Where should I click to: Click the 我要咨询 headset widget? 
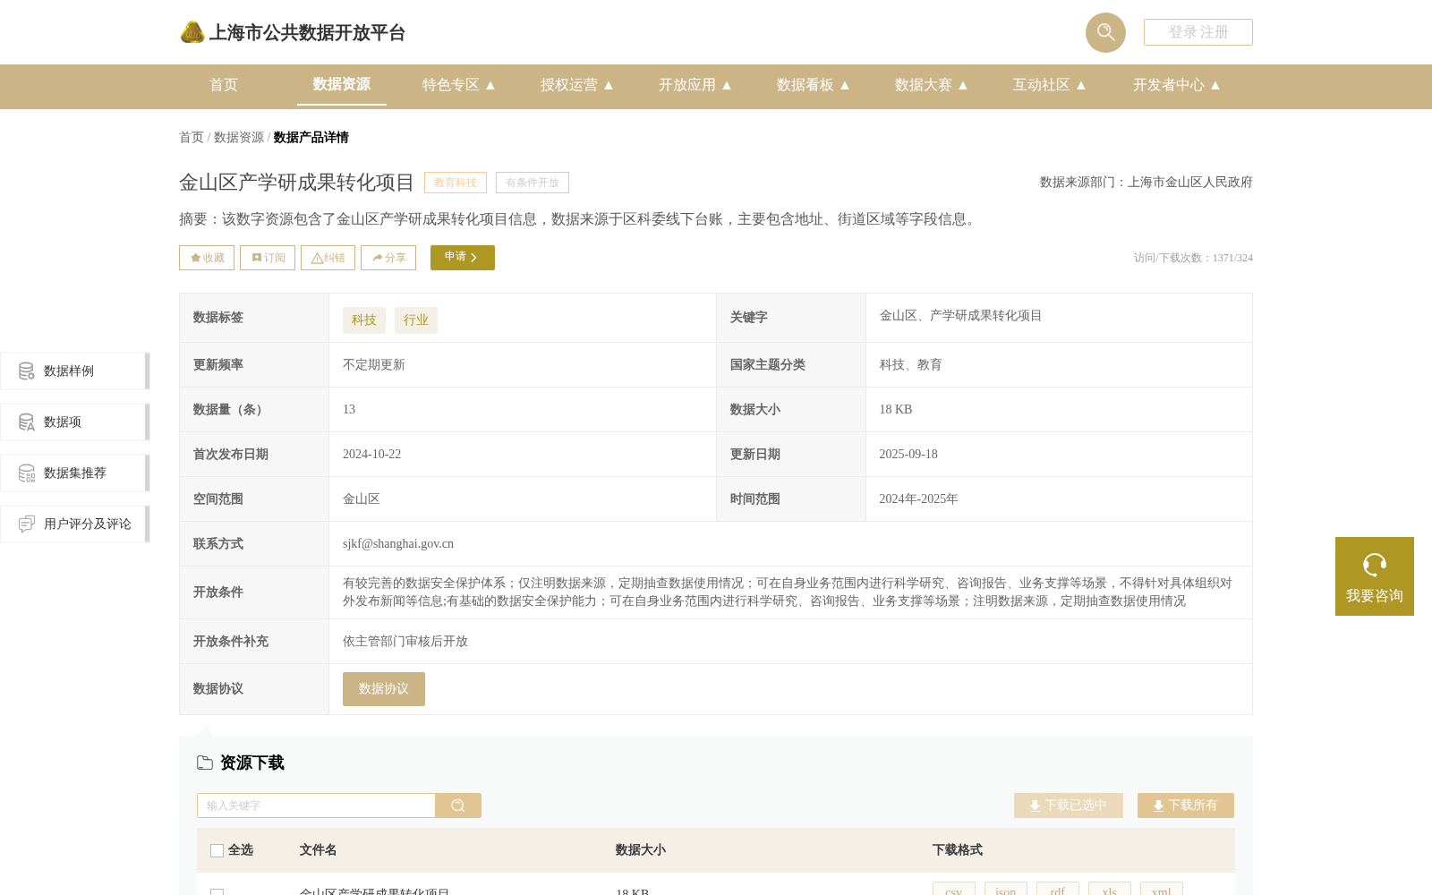click(x=1375, y=576)
